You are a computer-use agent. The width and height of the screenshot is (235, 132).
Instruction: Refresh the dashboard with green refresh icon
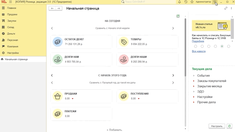178,16
